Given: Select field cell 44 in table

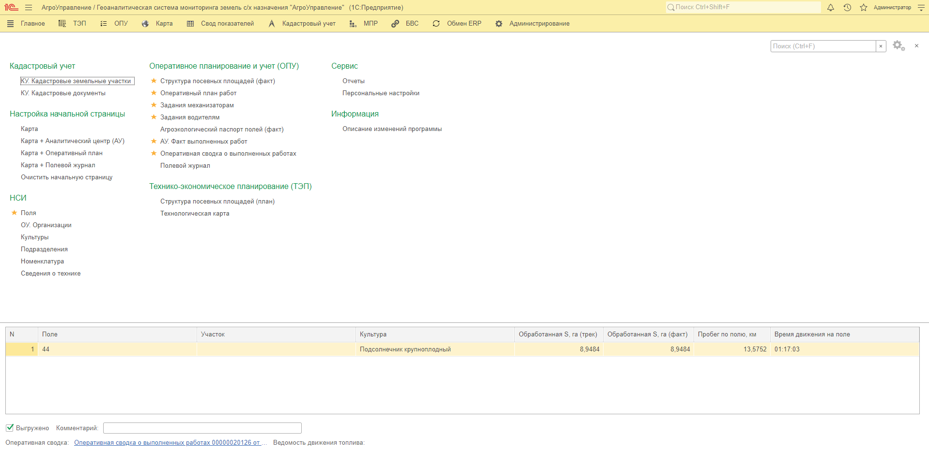Looking at the screenshot, I should [x=117, y=349].
